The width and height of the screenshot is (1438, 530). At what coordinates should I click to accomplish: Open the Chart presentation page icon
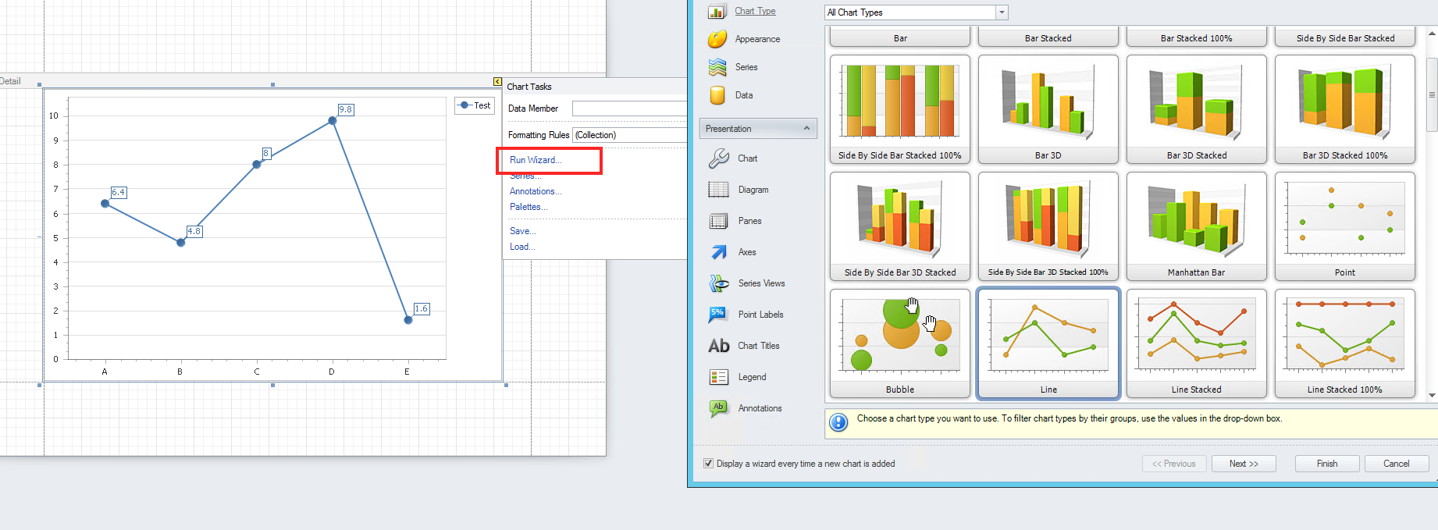(718, 158)
